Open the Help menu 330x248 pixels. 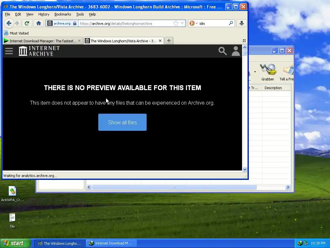pos(92,14)
